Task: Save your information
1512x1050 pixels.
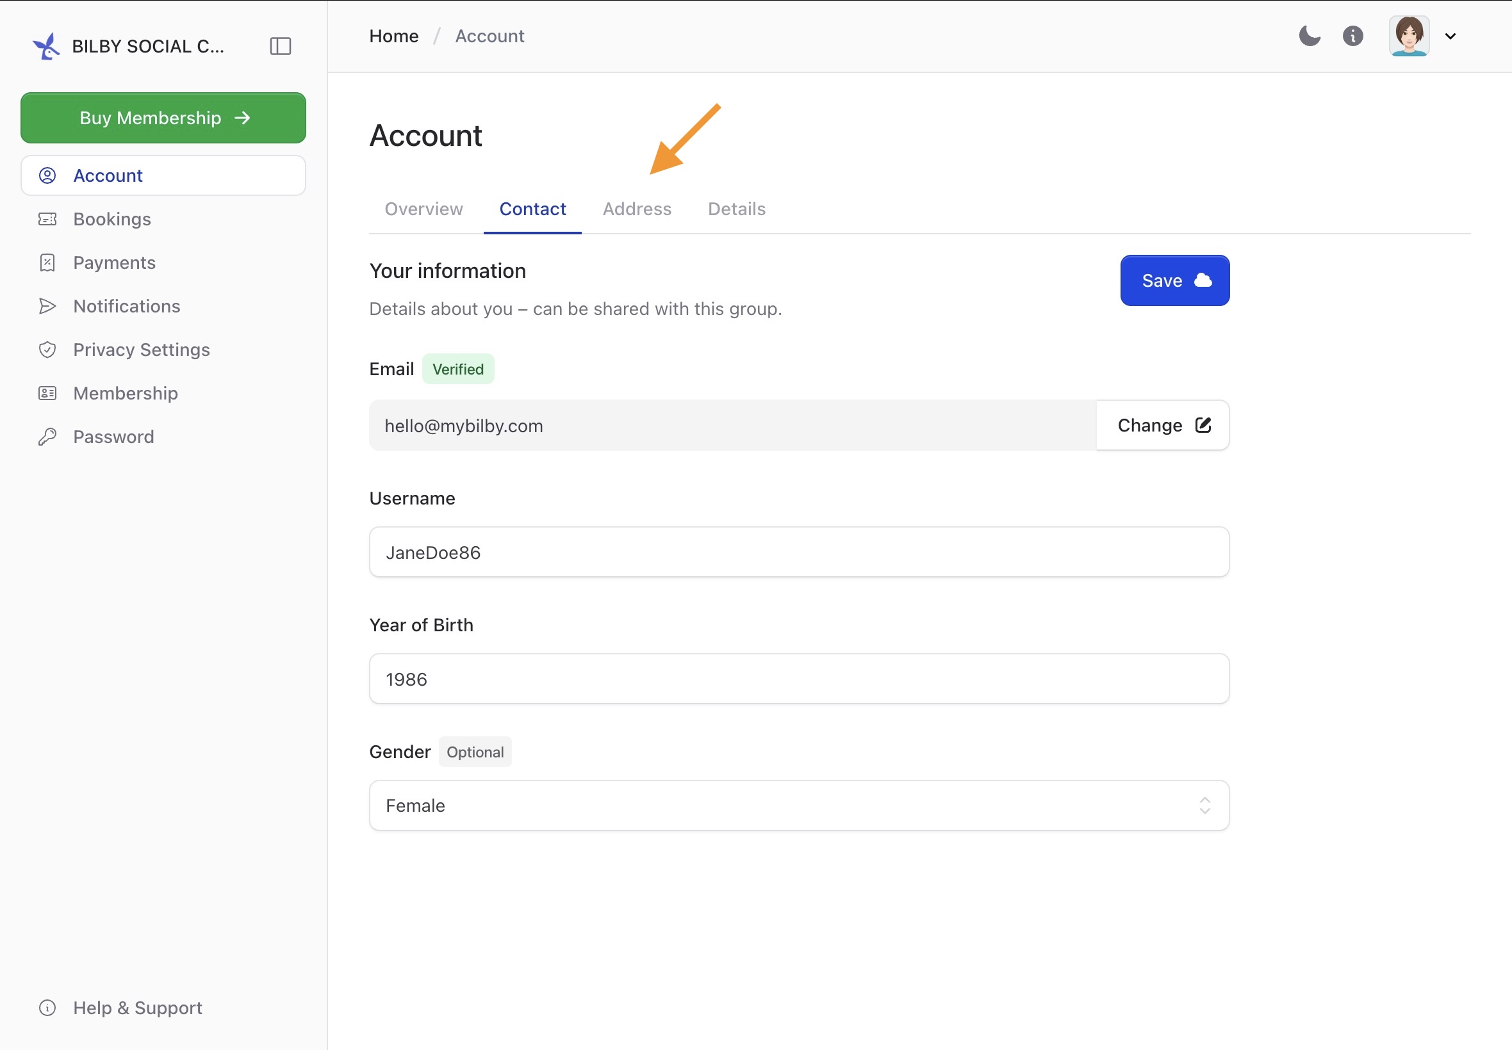Action: [x=1175, y=280]
